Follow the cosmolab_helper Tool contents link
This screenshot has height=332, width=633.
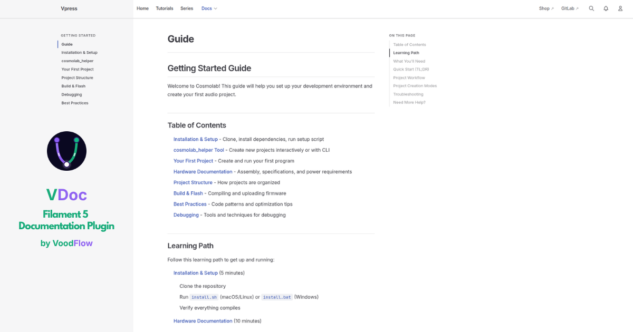[199, 150]
